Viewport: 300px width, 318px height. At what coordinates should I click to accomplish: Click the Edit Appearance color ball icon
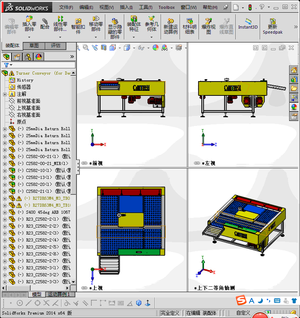[x=156, y=48]
